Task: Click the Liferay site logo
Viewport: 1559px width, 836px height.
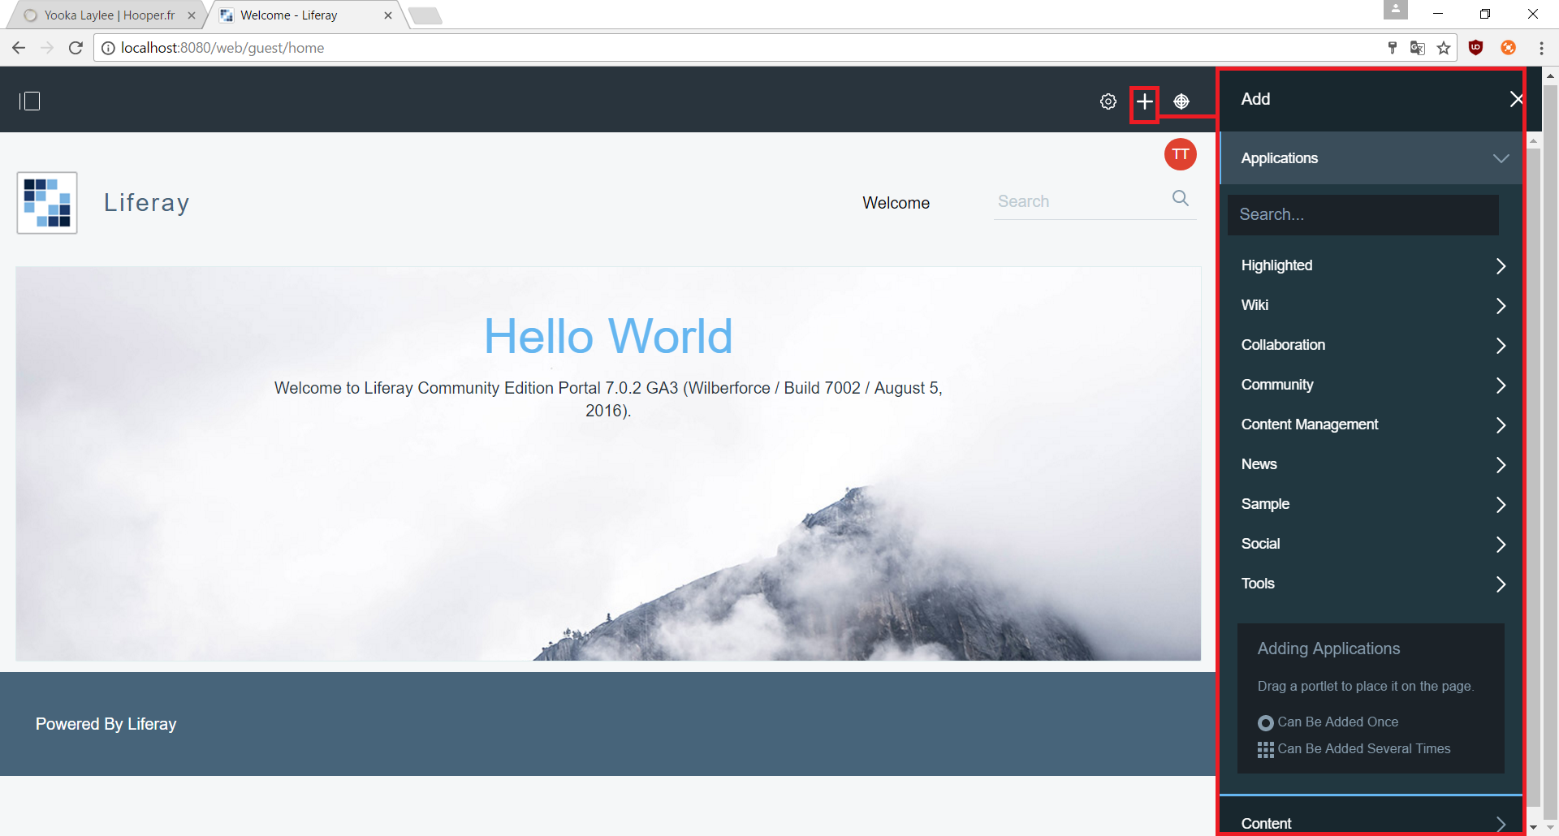Action: click(x=46, y=203)
